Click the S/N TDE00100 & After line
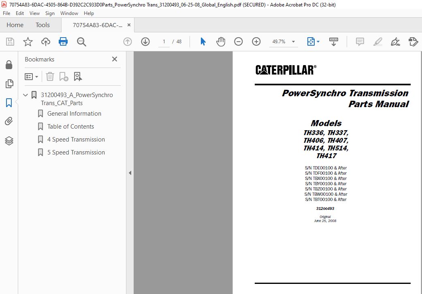 coord(326,168)
